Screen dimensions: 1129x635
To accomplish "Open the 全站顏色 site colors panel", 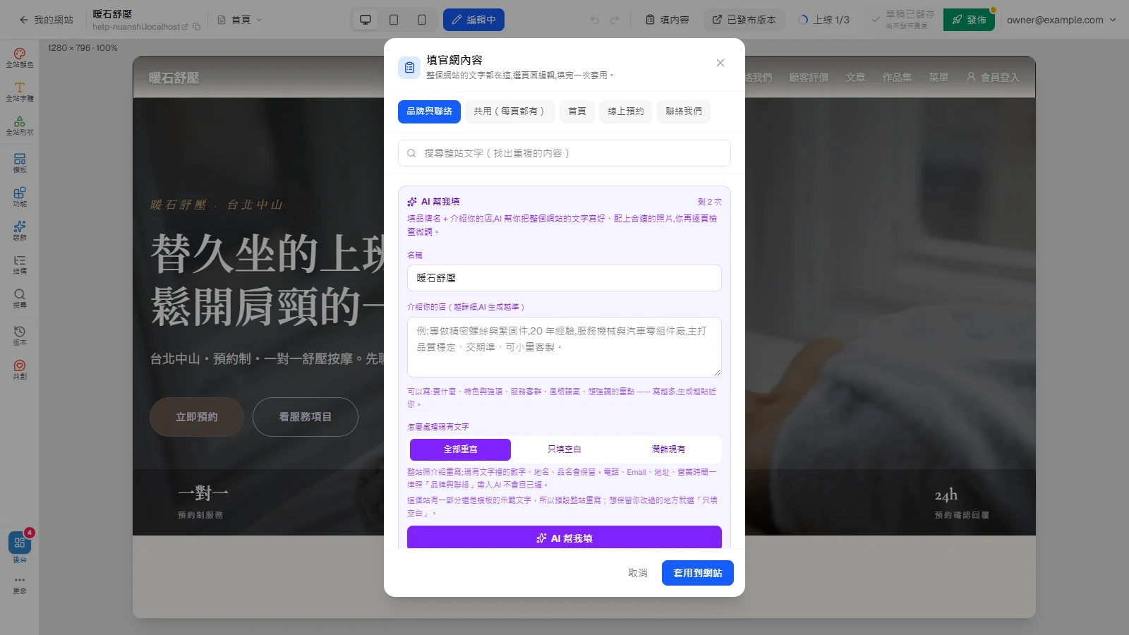I will (20, 58).
